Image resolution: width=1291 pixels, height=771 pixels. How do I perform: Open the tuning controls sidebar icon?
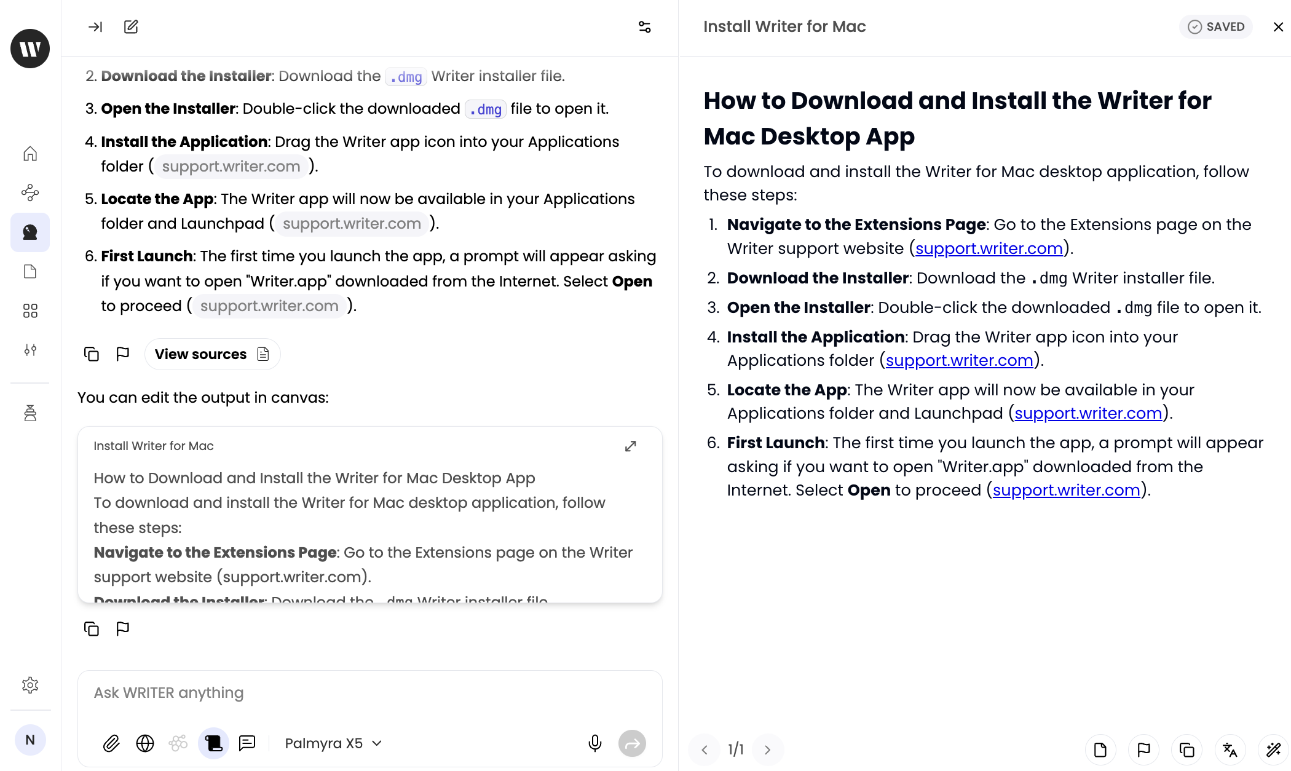click(30, 350)
